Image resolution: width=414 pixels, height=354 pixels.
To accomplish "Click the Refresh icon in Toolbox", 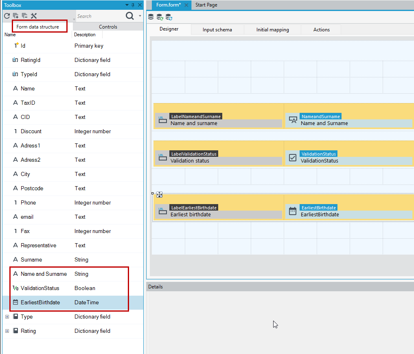I will click(x=7, y=16).
